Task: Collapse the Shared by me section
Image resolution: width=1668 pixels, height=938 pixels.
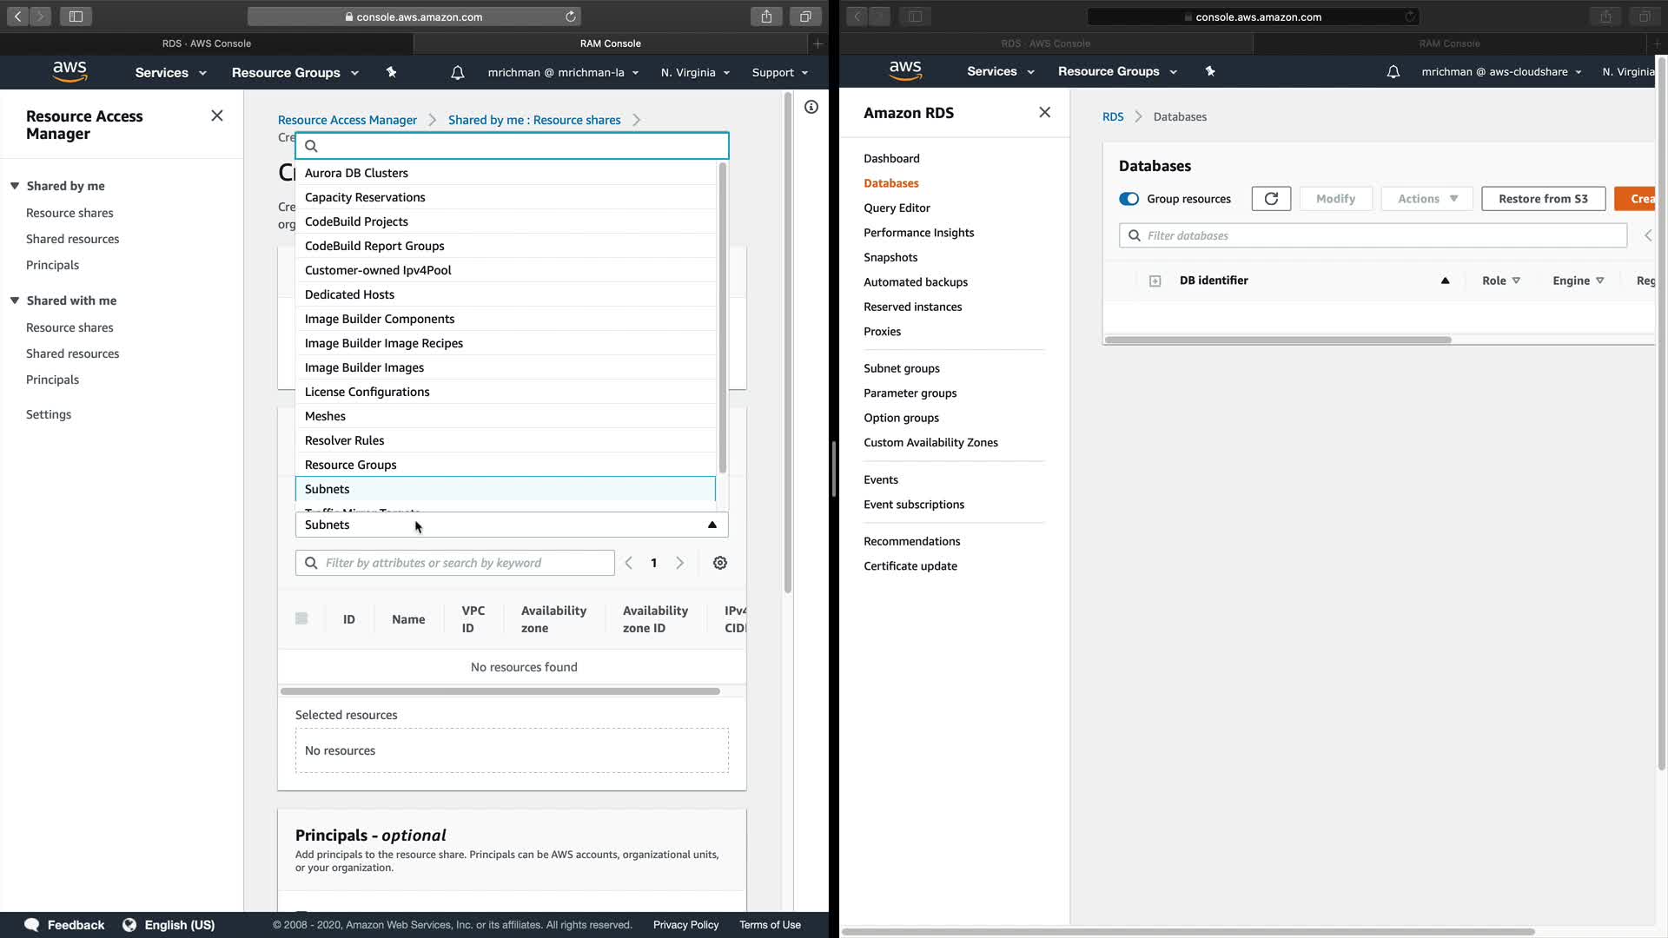Action: (15, 186)
